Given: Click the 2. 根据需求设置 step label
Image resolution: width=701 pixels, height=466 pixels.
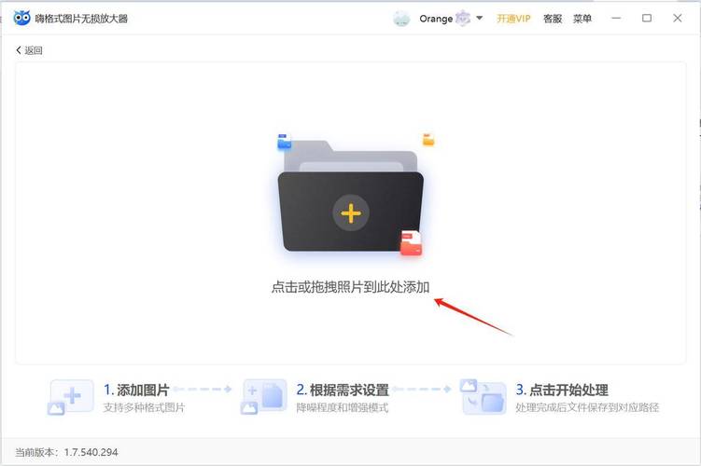Looking at the screenshot, I should (x=343, y=391).
